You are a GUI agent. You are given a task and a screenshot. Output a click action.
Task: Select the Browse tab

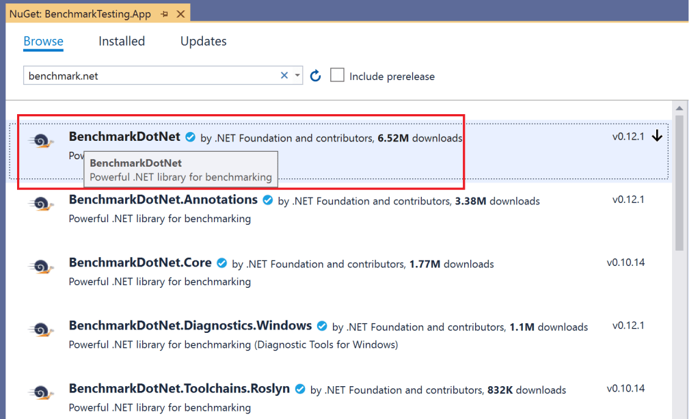(x=43, y=41)
